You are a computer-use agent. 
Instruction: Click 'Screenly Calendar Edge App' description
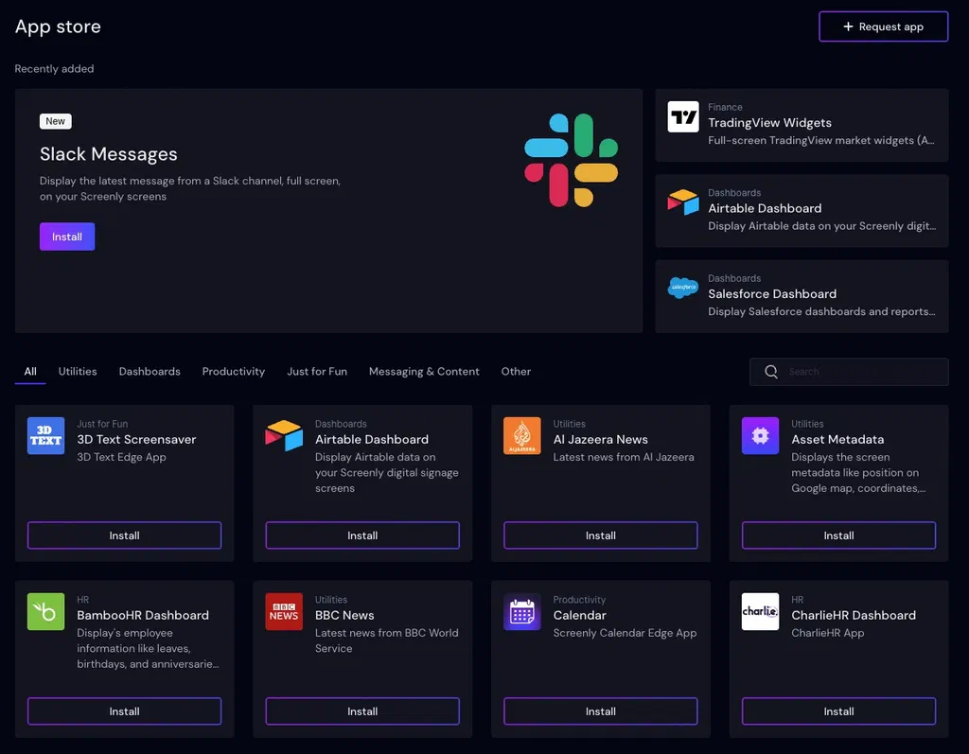click(x=625, y=633)
